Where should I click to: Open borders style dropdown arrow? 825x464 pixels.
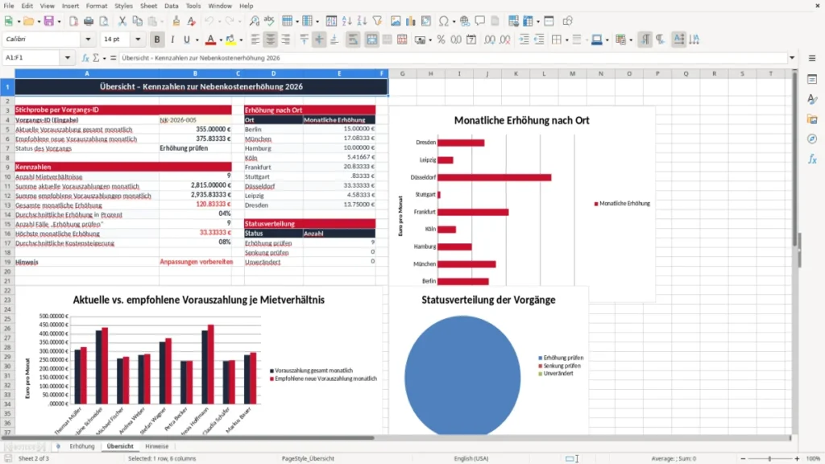[x=566, y=40]
